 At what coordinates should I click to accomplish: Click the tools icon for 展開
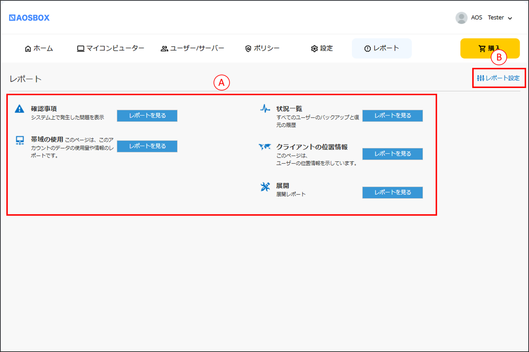click(x=265, y=187)
